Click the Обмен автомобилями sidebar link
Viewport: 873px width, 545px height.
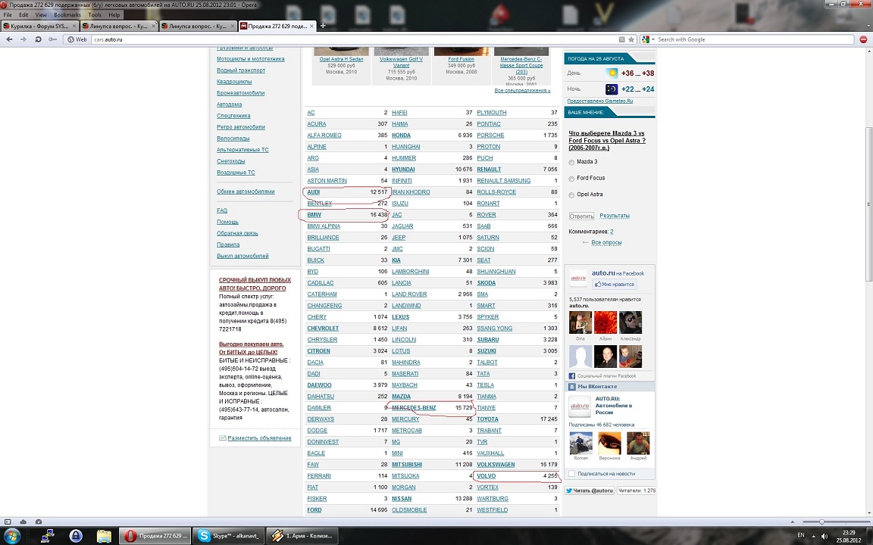click(x=246, y=192)
